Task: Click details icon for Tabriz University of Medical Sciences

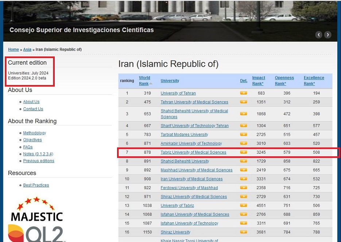Action: [243, 152]
